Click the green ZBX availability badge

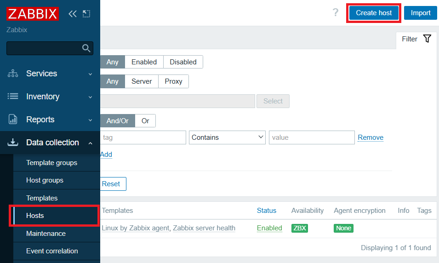pos(300,228)
